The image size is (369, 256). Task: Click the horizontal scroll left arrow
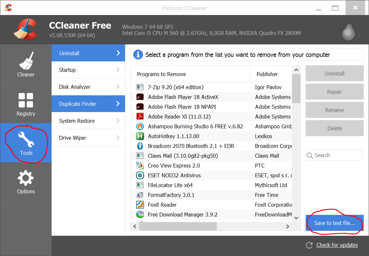135,226
